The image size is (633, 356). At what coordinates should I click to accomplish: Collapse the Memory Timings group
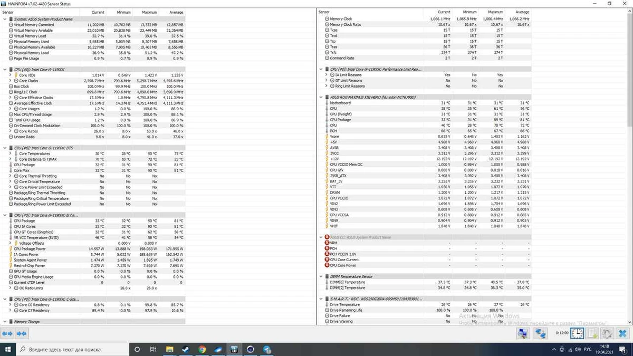pyautogui.click(x=5, y=322)
